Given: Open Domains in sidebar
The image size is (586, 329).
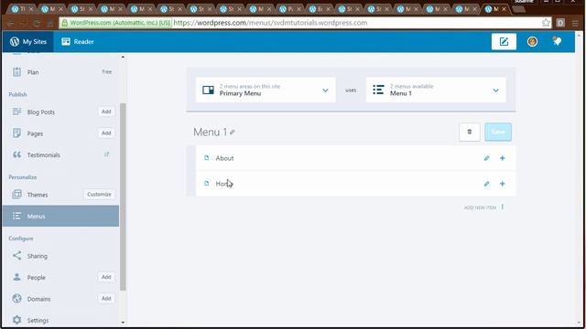Looking at the screenshot, I should [x=38, y=299].
